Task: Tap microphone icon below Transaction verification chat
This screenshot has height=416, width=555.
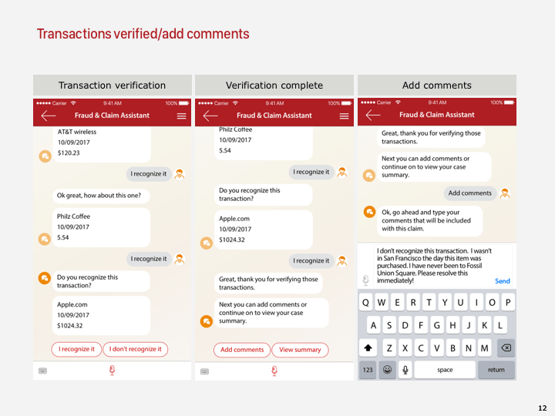Action: click(112, 371)
